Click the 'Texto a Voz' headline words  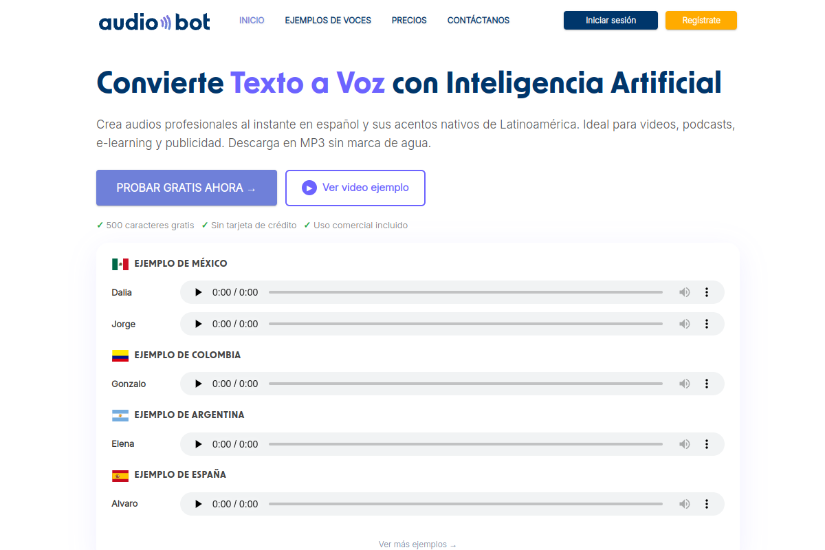pyautogui.click(x=308, y=82)
